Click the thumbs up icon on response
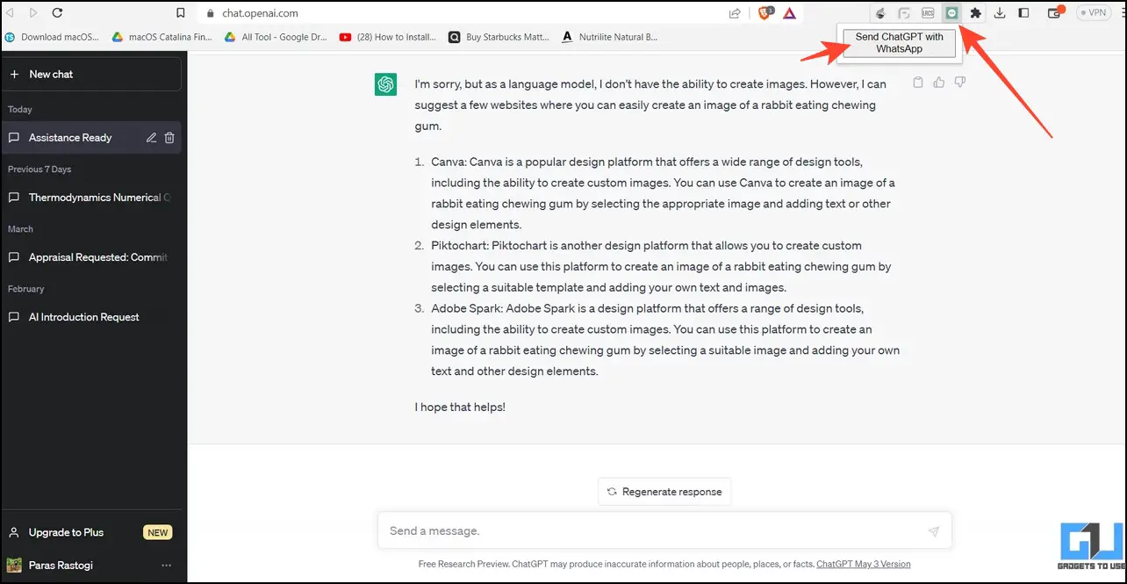Screen dimensions: 1127x584 pos(939,83)
